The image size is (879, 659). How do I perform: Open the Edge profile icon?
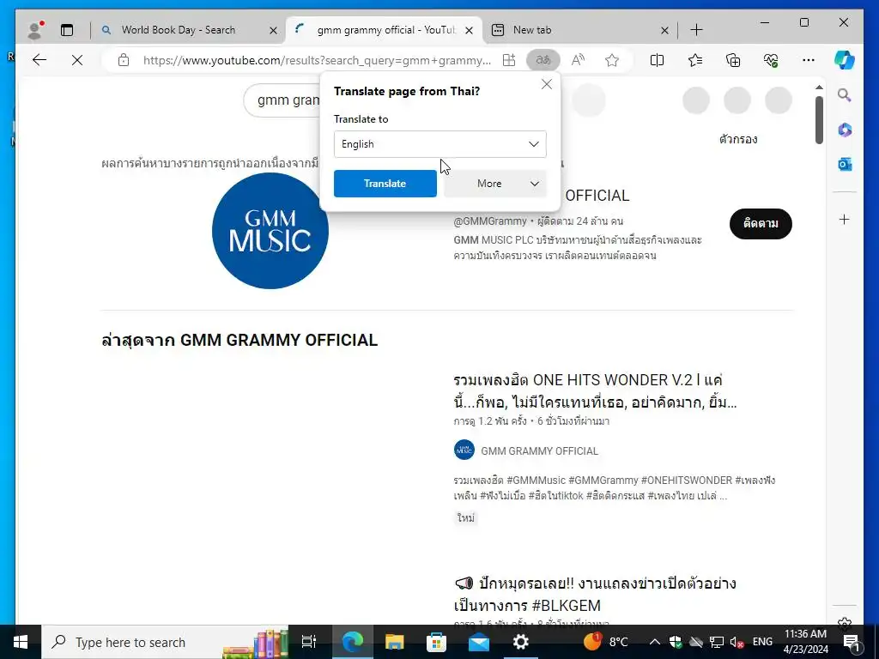coord(35,30)
